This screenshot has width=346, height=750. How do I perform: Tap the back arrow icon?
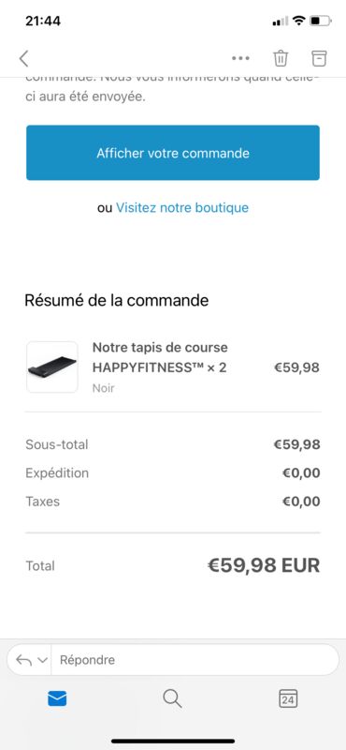[x=24, y=58]
